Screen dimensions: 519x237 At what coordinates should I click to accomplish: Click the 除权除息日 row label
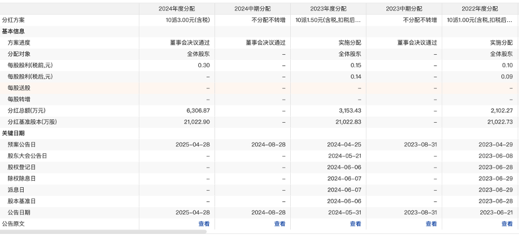click(x=22, y=178)
